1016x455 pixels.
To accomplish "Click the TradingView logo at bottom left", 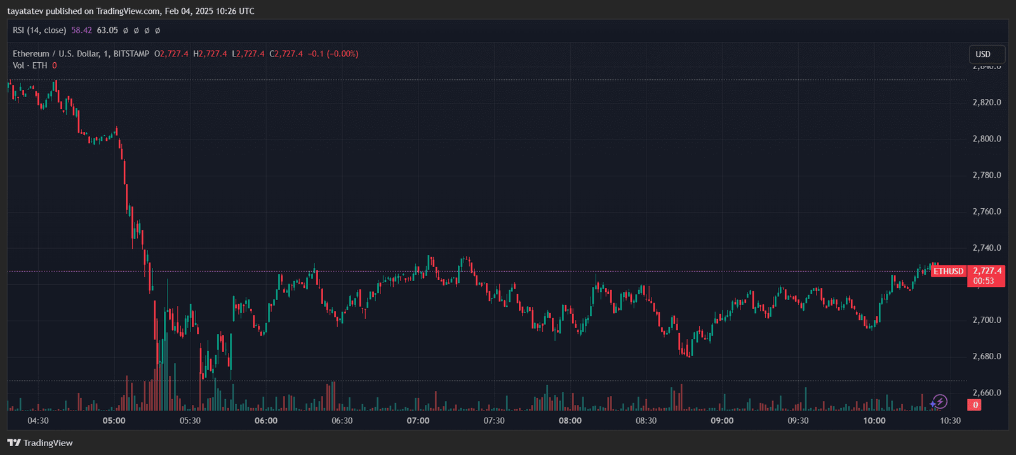I will 40,443.
